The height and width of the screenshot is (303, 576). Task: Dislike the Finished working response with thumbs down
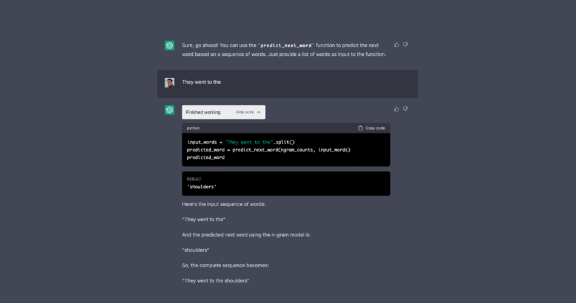406,109
